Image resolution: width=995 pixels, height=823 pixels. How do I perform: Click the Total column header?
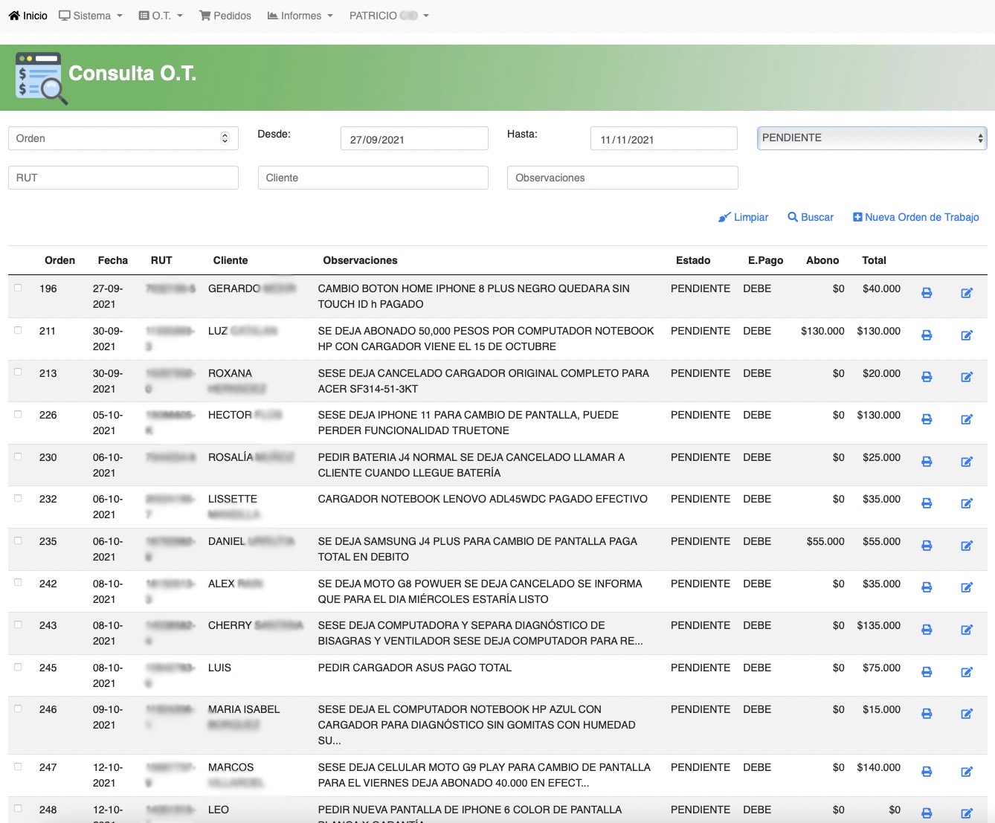tap(874, 260)
